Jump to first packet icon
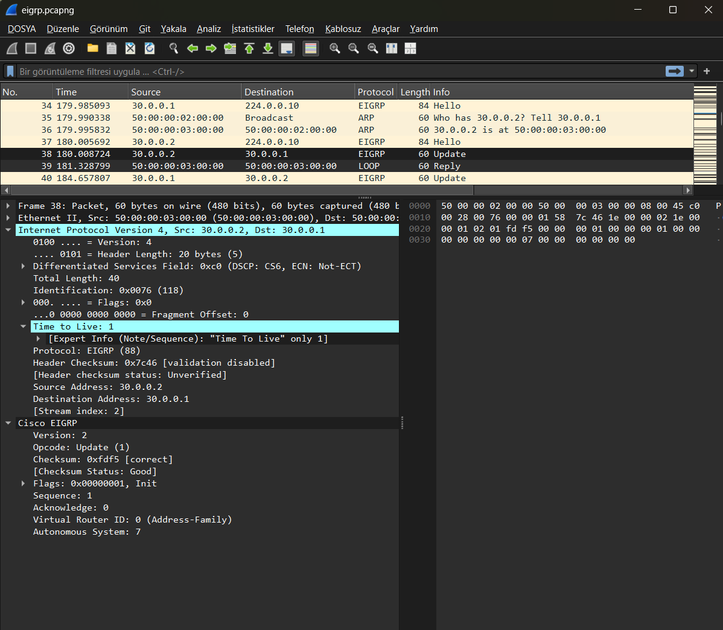Image resolution: width=723 pixels, height=630 pixels. tap(249, 48)
